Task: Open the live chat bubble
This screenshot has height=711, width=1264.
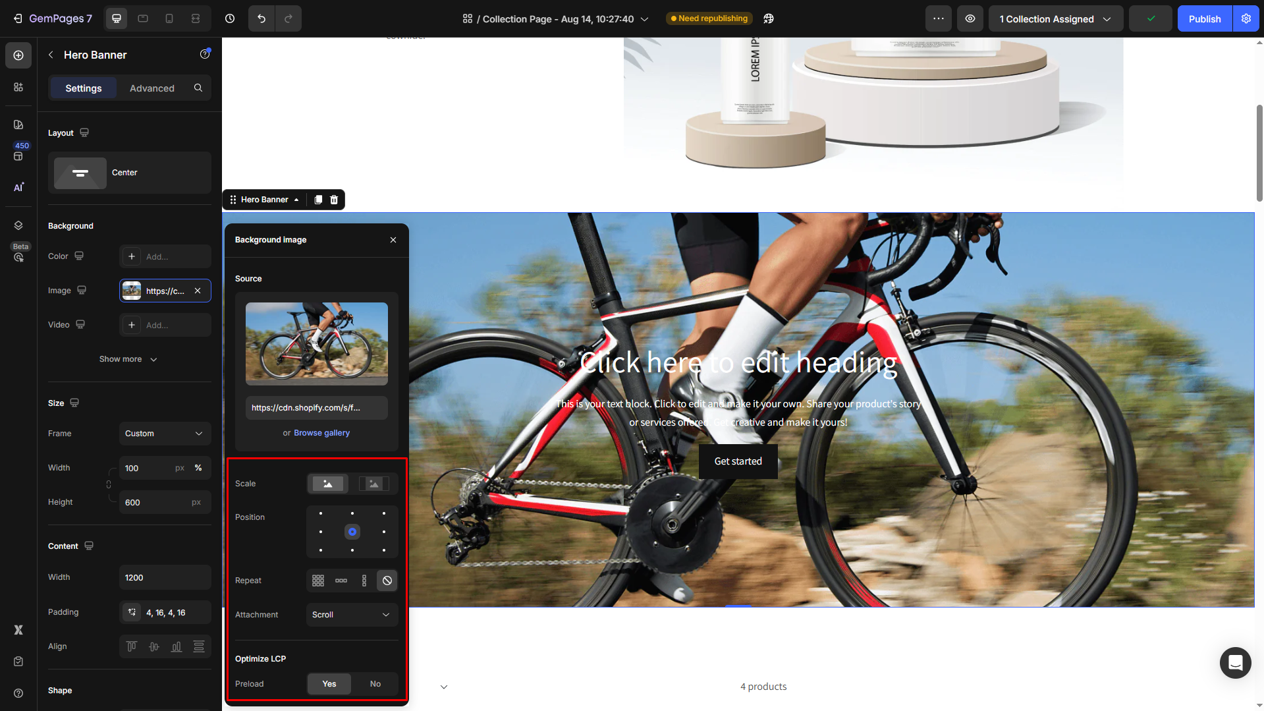Action: 1235,662
